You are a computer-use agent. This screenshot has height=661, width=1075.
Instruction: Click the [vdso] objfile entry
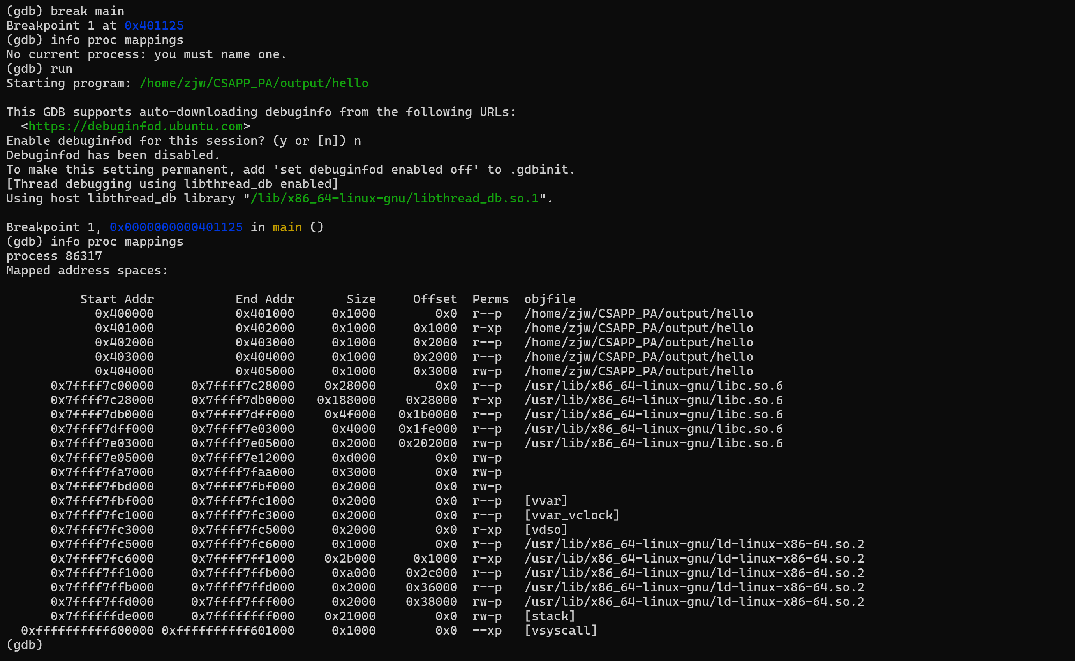point(546,529)
